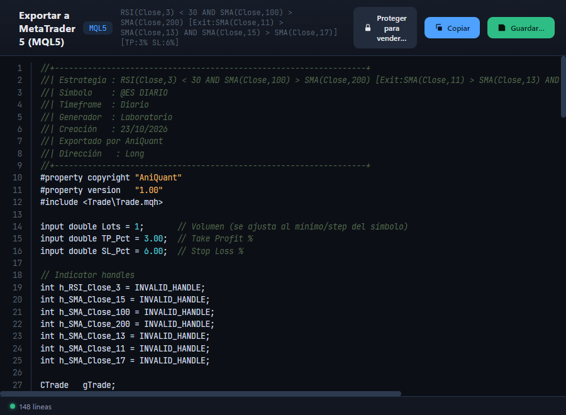
Task: Click the "Estrategia : RSI(Close,3)" comment line
Action: coord(299,80)
